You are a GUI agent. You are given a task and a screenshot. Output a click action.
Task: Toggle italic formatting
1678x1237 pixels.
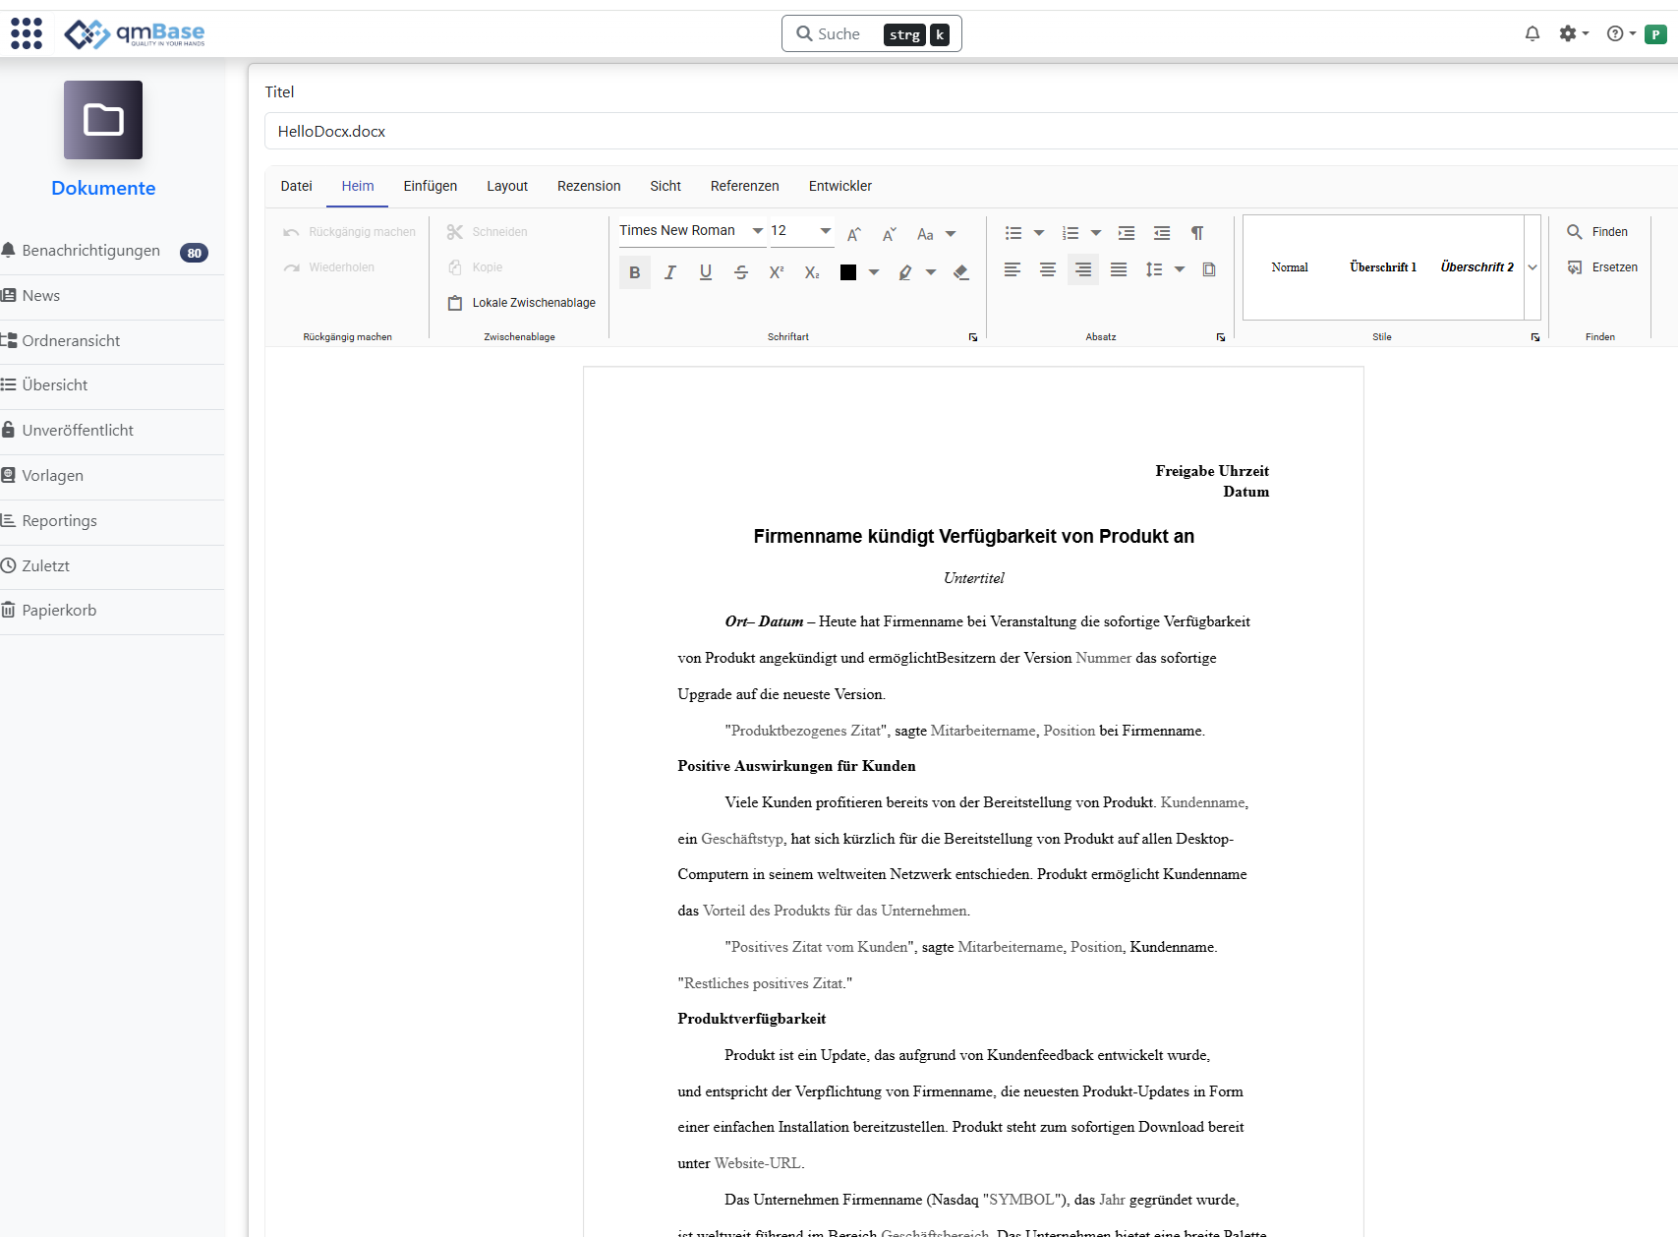(670, 272)
